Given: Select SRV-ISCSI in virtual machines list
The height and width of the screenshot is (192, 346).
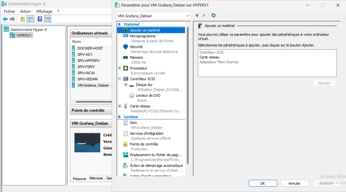Looking at the screenshot, I should click(x=86, y=73).
